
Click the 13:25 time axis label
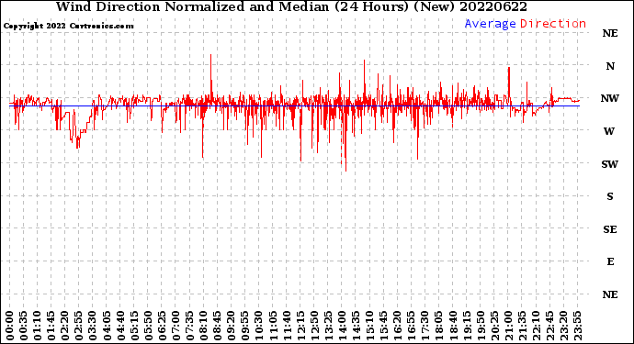click(328, 326)
